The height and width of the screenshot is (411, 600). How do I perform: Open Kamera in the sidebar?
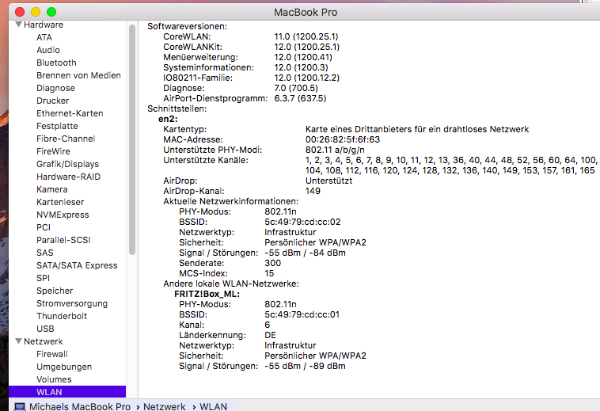pos(51,189)
